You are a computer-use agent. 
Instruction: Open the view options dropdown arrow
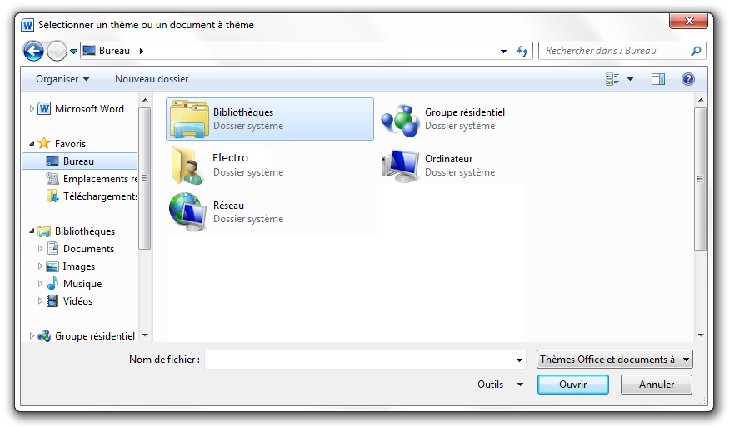[x=631, y=79]
